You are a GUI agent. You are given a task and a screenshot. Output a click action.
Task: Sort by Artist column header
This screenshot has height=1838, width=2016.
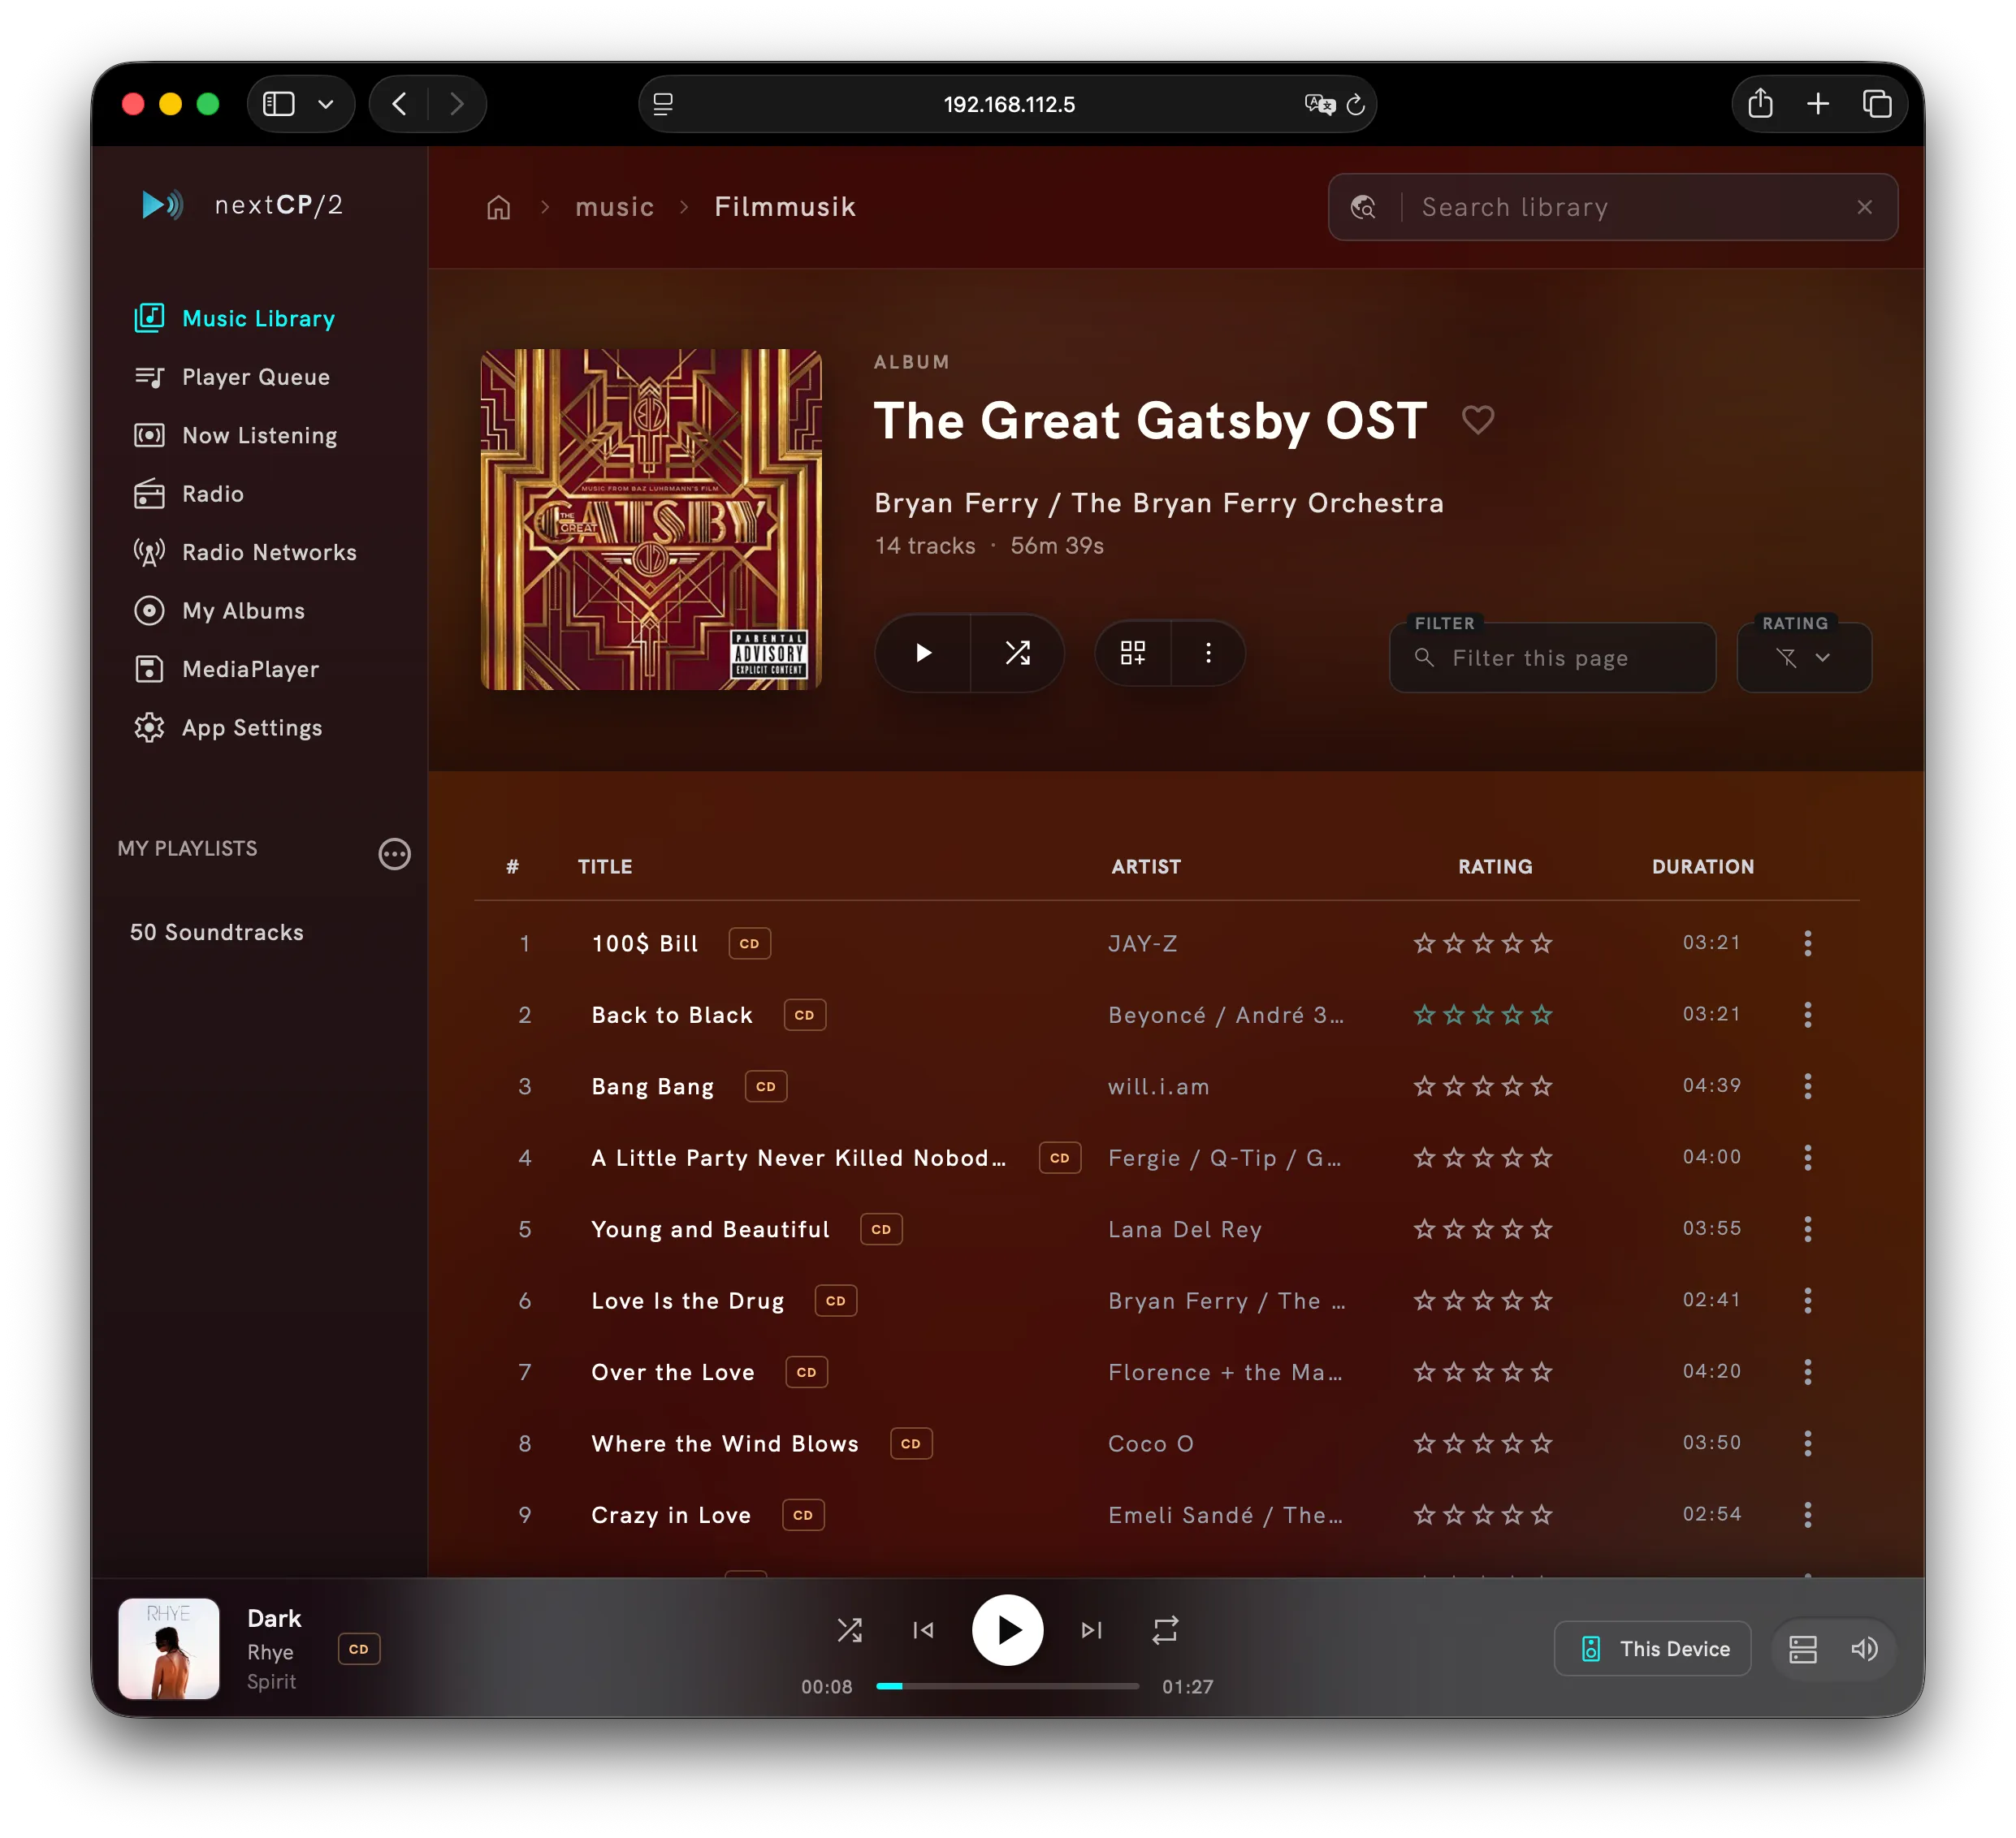point(1146,866)
